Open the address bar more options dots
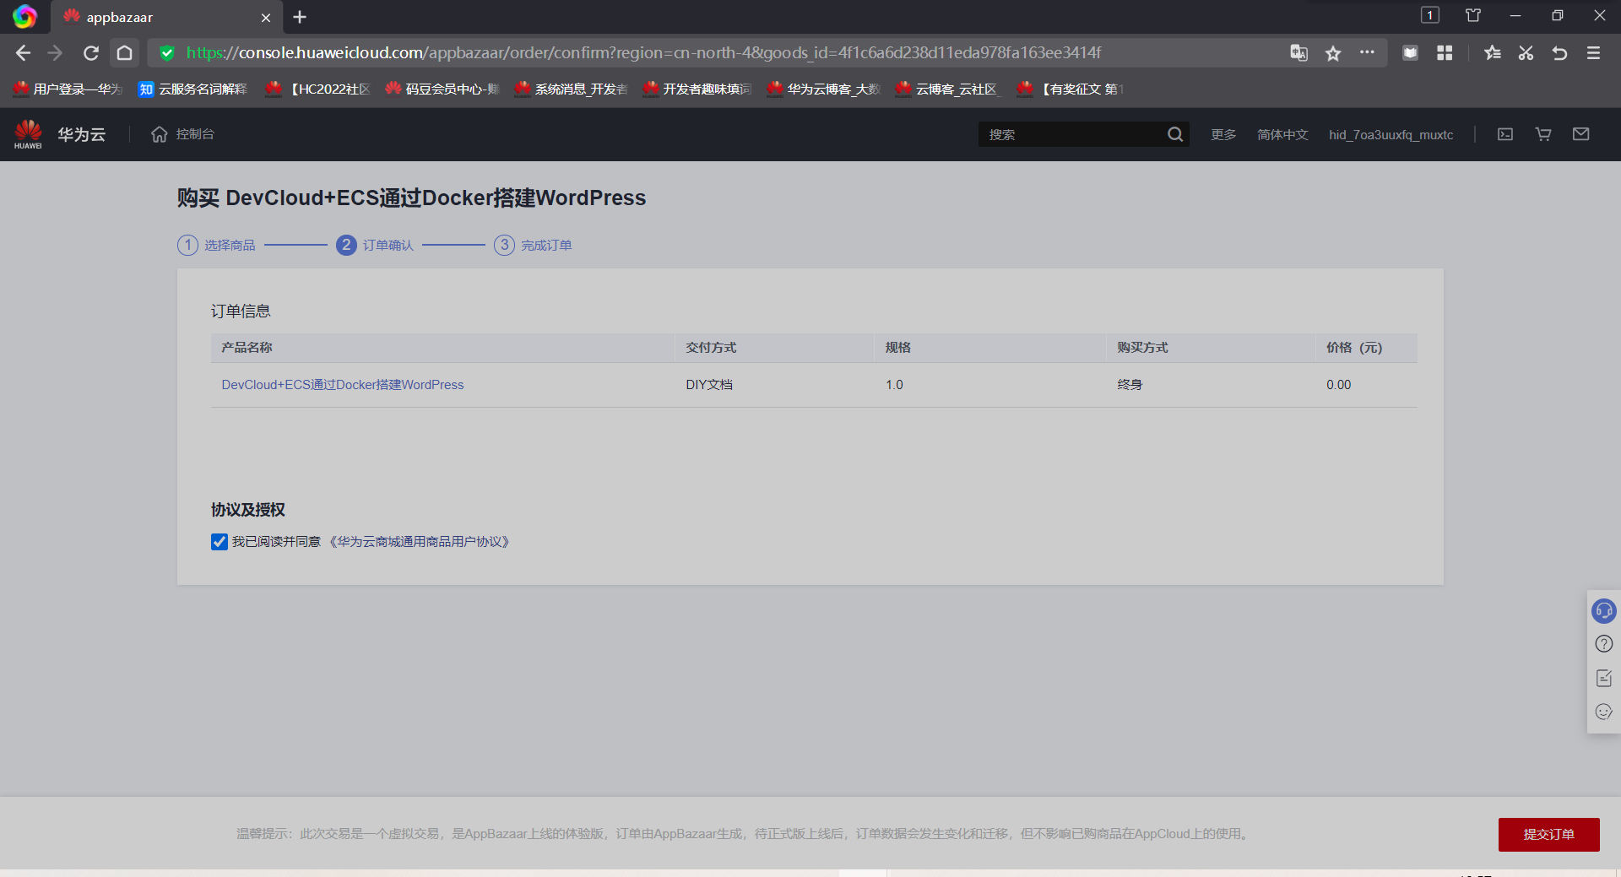Screen dimensions: 1621x877 (x=1367, y=52)
